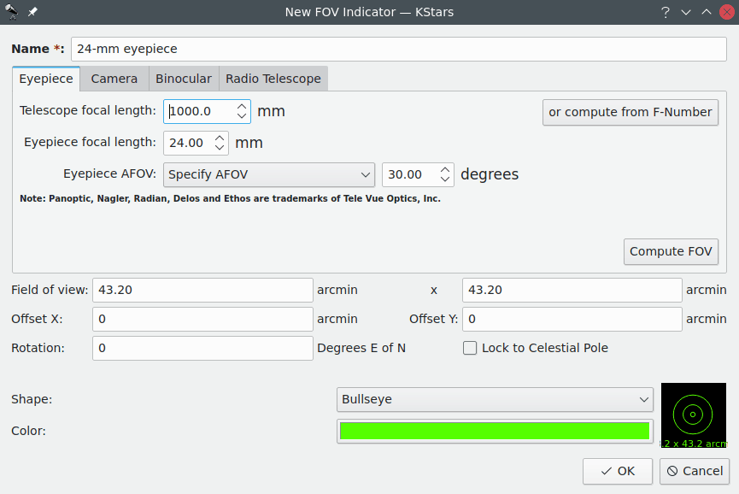This screenshot has width=739, height=494.
Task: Expand the Shape Bullseye dropdown
Action: coord(496,399)
